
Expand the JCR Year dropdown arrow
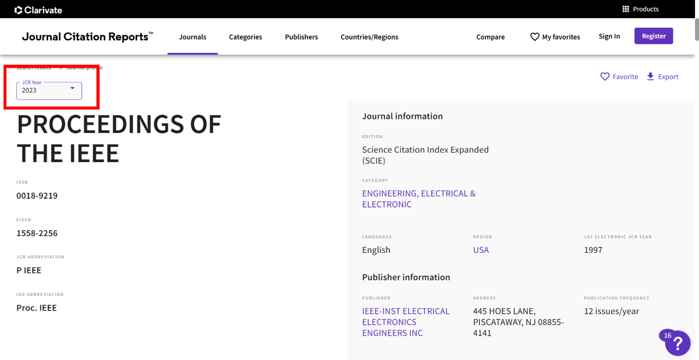(72, 89)
